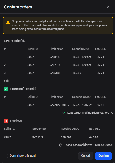Click the red stop loss icon

tap(6, 121)
